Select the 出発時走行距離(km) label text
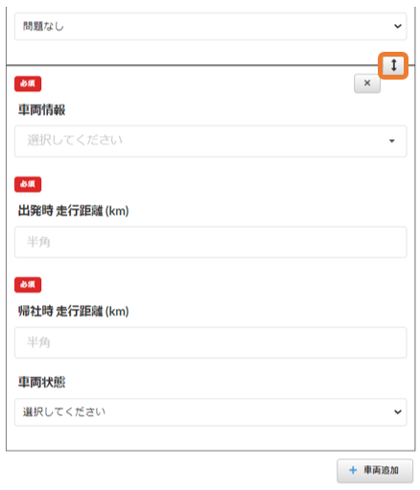420x490 pixels. (74, 211)
